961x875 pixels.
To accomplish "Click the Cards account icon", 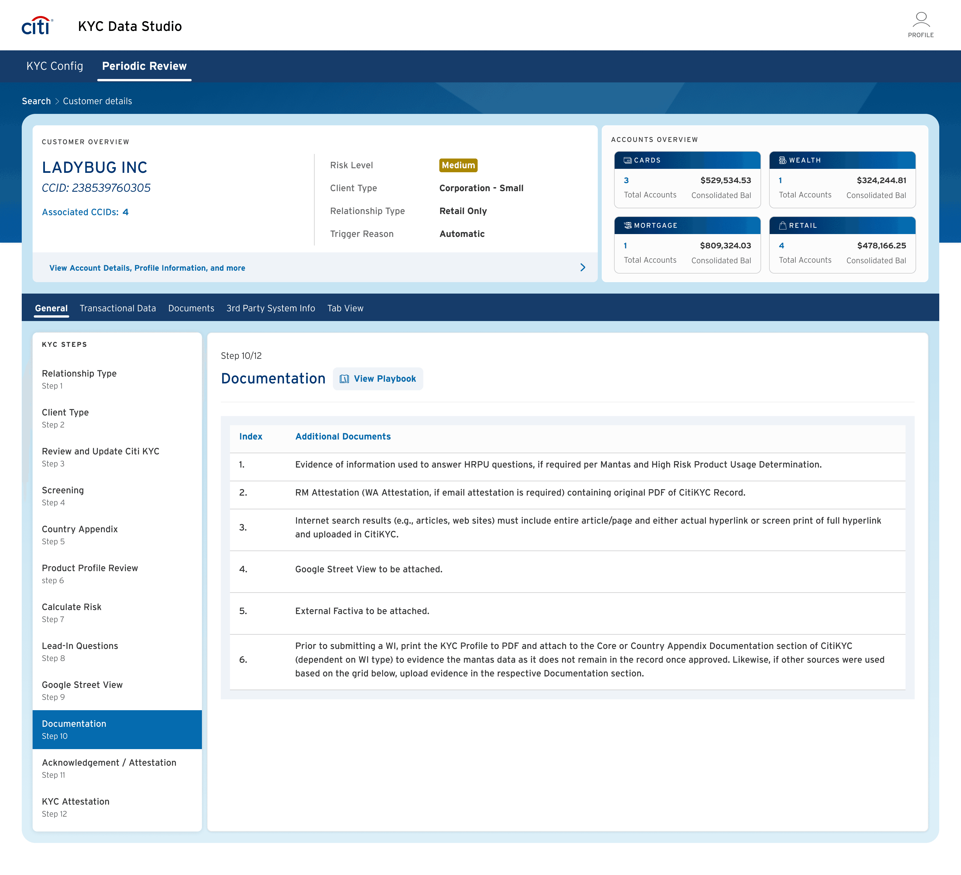I will [627, 160].
